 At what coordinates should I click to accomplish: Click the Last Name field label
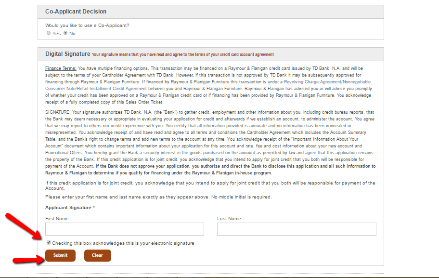[230, 219]
